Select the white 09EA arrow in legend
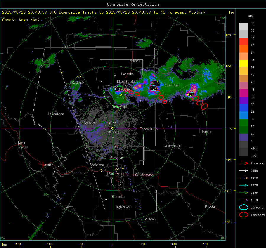266x248 pixels. [x=244, y=170]
